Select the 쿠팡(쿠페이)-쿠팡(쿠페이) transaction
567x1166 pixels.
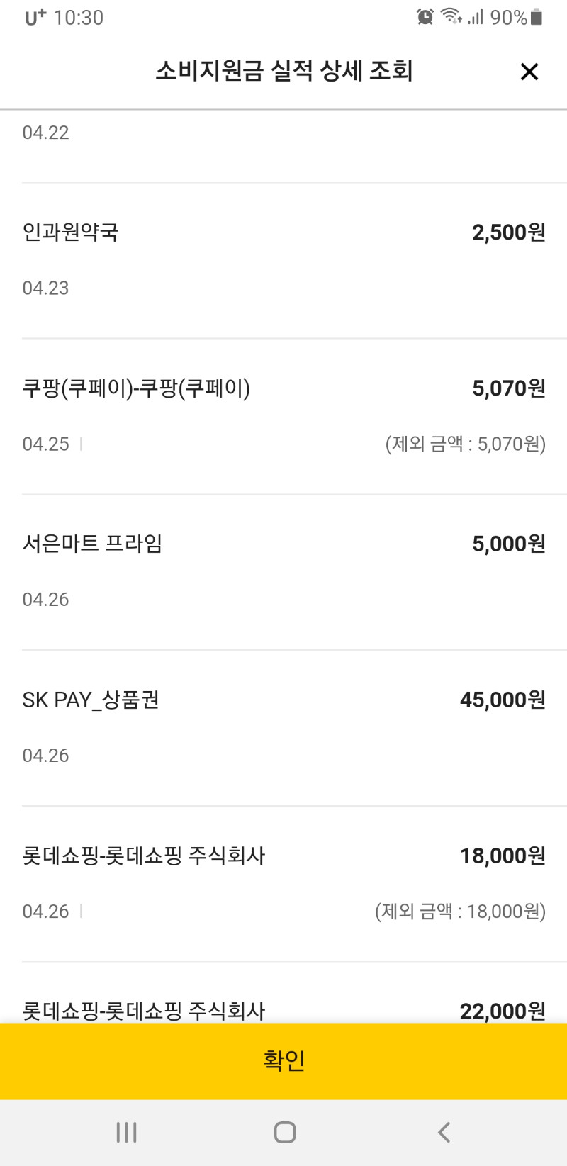point(283,417)
